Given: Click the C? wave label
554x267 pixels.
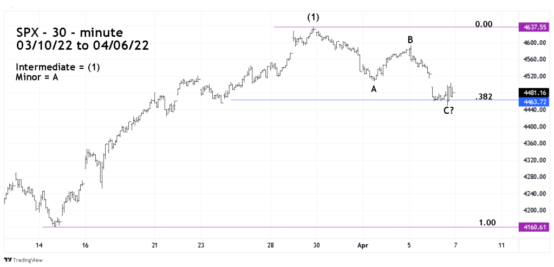Looking at the screenshot, I should coord(448,112).
